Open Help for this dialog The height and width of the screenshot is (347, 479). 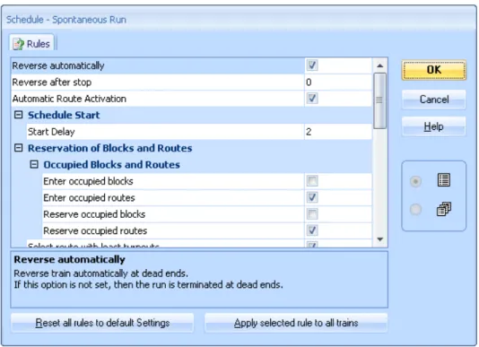(434, 126)
